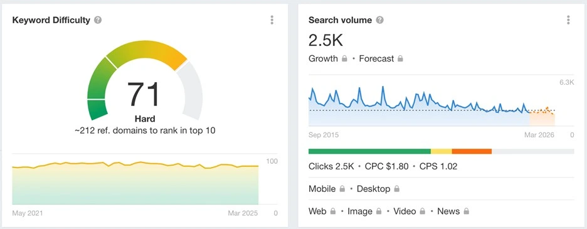
Task: Select the Desktop traffic option
Action: point(378,189)
